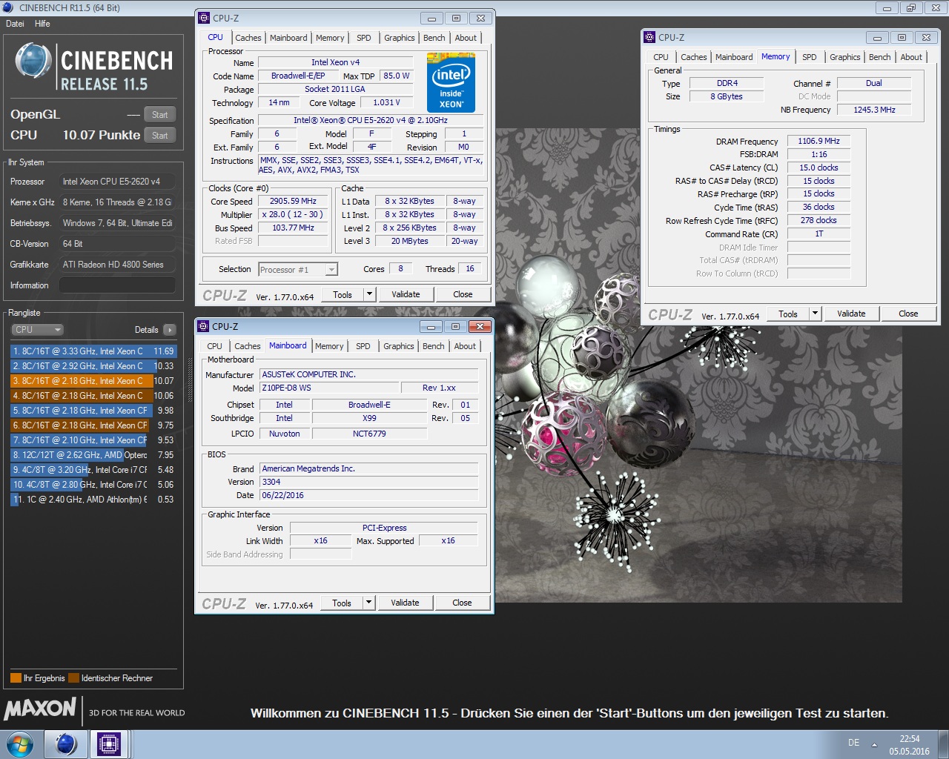Viewport: 949px width, 759px height.
Task: Open Graphics tab in CPU-Z Mainboard window
Action: coord(399,346)
